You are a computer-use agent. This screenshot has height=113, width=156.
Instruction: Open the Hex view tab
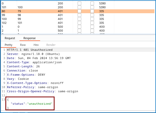click(x=36, y=45)
